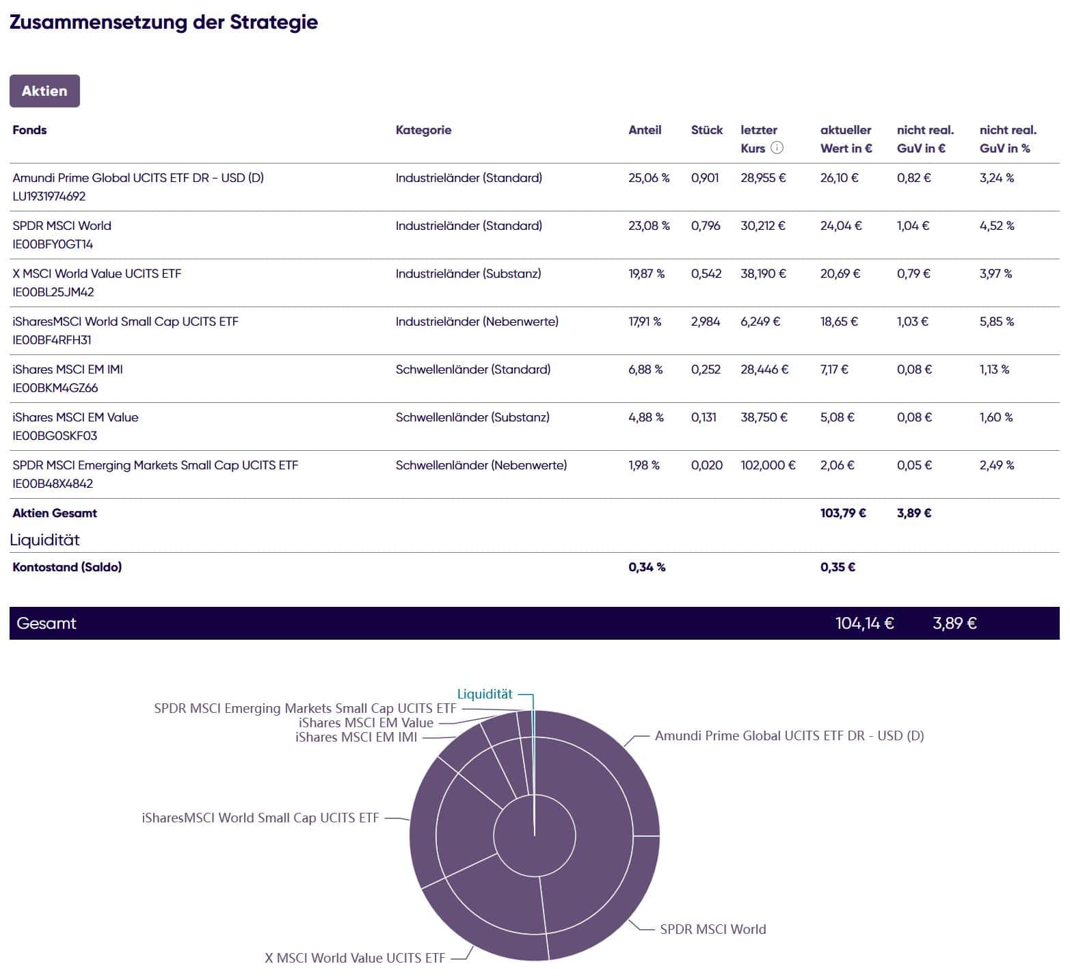The width and height of the screenshot is (1070, 977).
Task: Click the 103,79 € Aktien total value
Action: [843, 513]
